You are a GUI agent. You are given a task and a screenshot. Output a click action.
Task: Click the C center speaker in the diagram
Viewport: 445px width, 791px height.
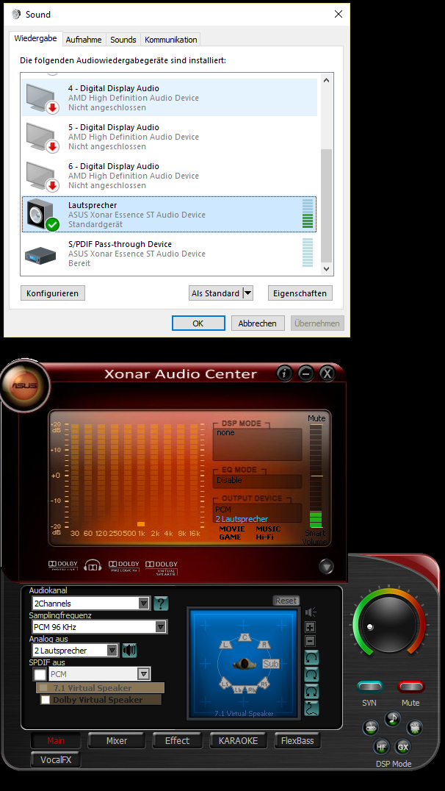[245, 637]
